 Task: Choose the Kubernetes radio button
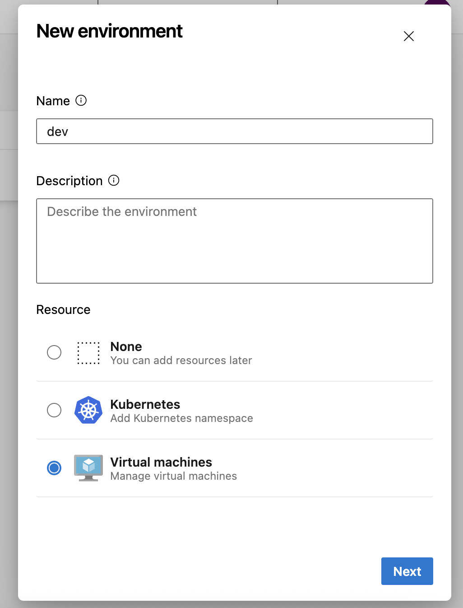click(x=54, y=410)
